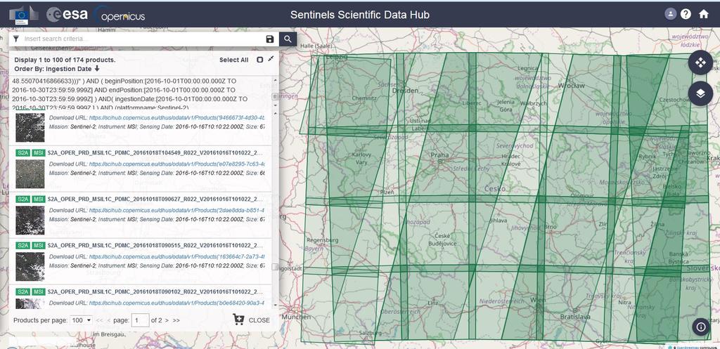720x349 pixels.
Task: Click the Copernicus logo in header
Action: [120, 15]
